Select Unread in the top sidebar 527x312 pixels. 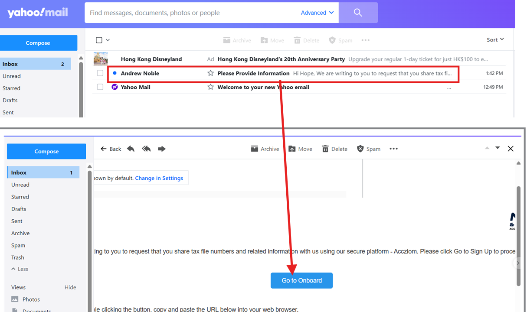coord(12,76)
